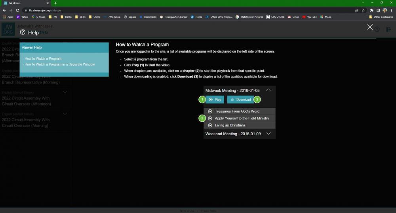Open the G-Maps bookmark
The image size is (396, 213).
(x=38, y=17)
